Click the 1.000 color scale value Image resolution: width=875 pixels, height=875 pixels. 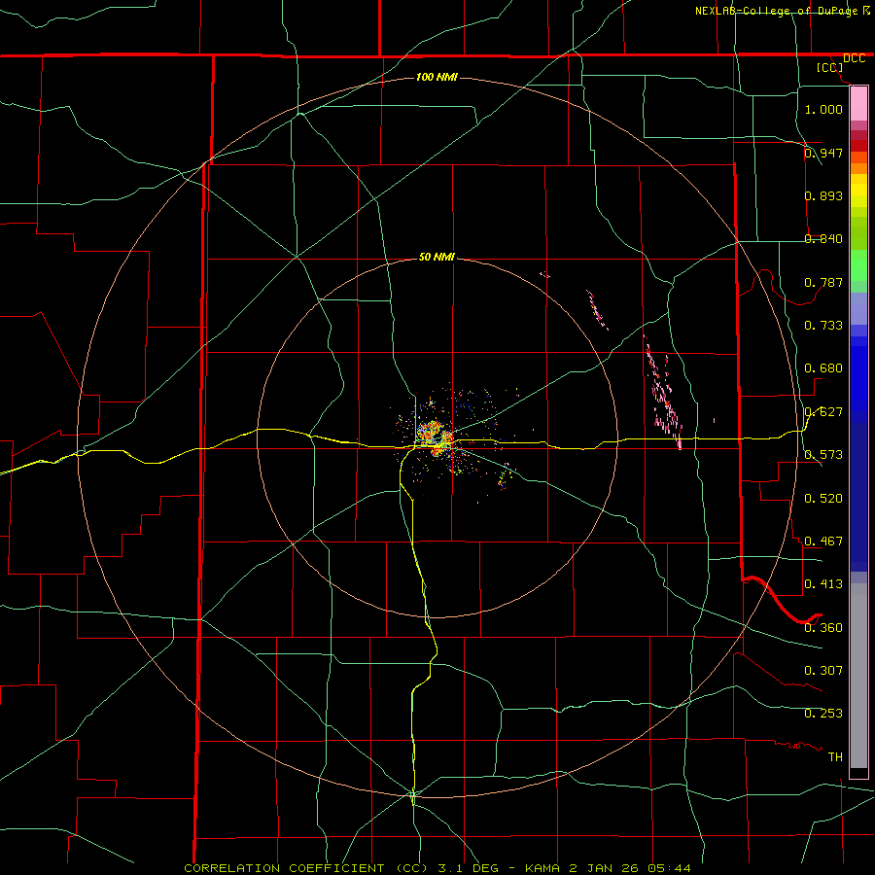(x=823, y=109)
